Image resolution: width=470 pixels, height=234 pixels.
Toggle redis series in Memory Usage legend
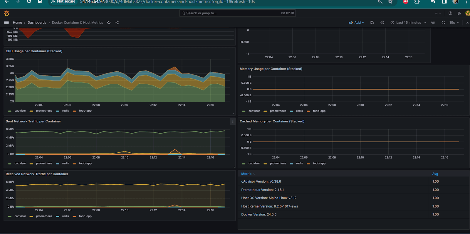pyautogui.click(x=299, y=111)
